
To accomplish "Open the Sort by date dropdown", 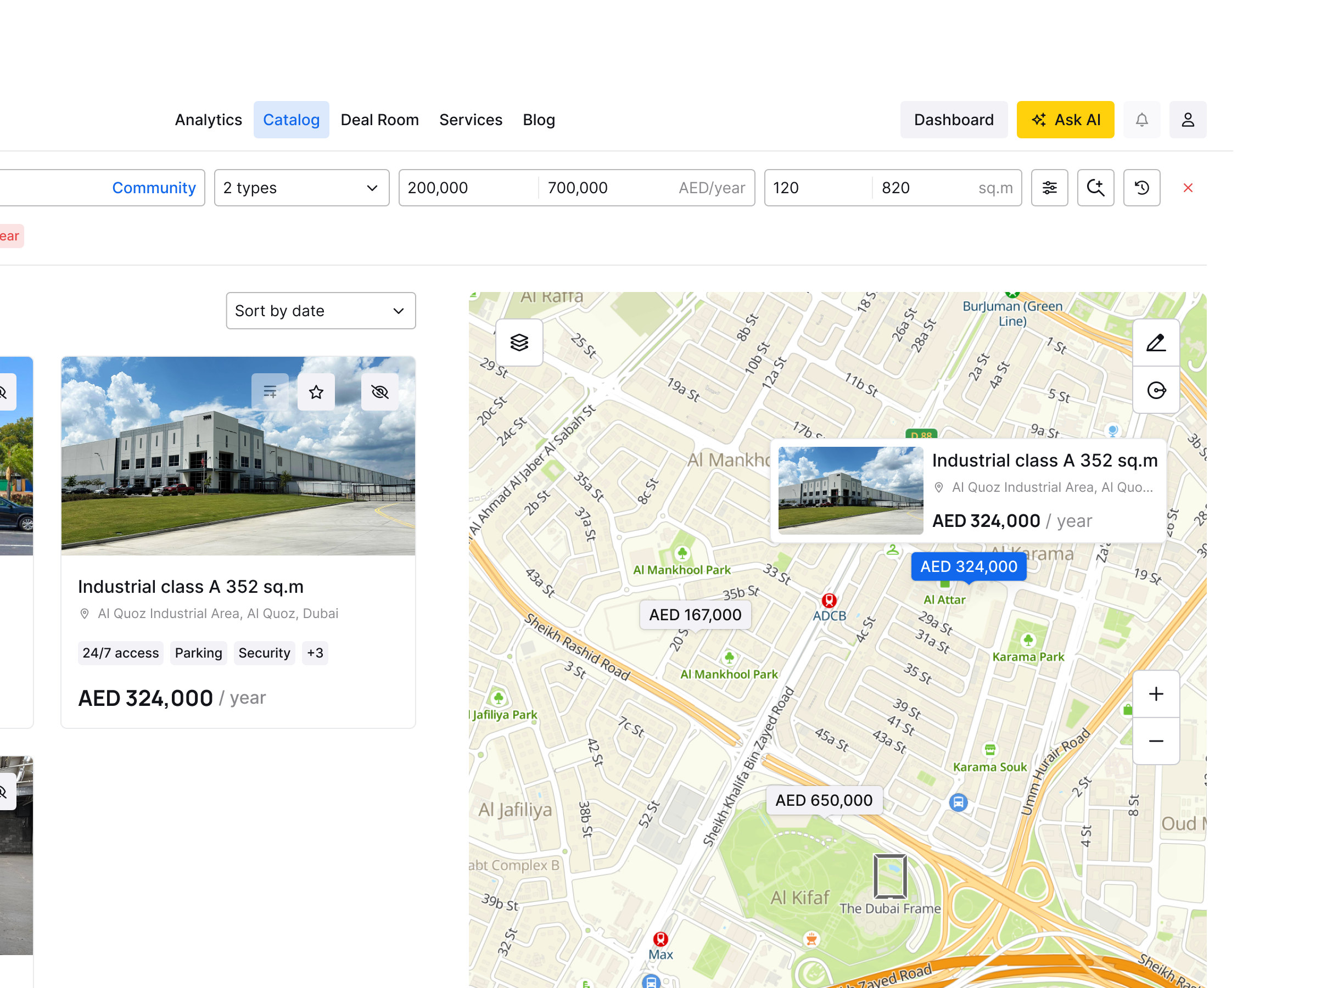I will [321, 311].
